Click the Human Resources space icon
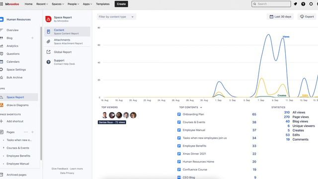The width and height of the screenshot is (318, 179). (x=1, y=19)
